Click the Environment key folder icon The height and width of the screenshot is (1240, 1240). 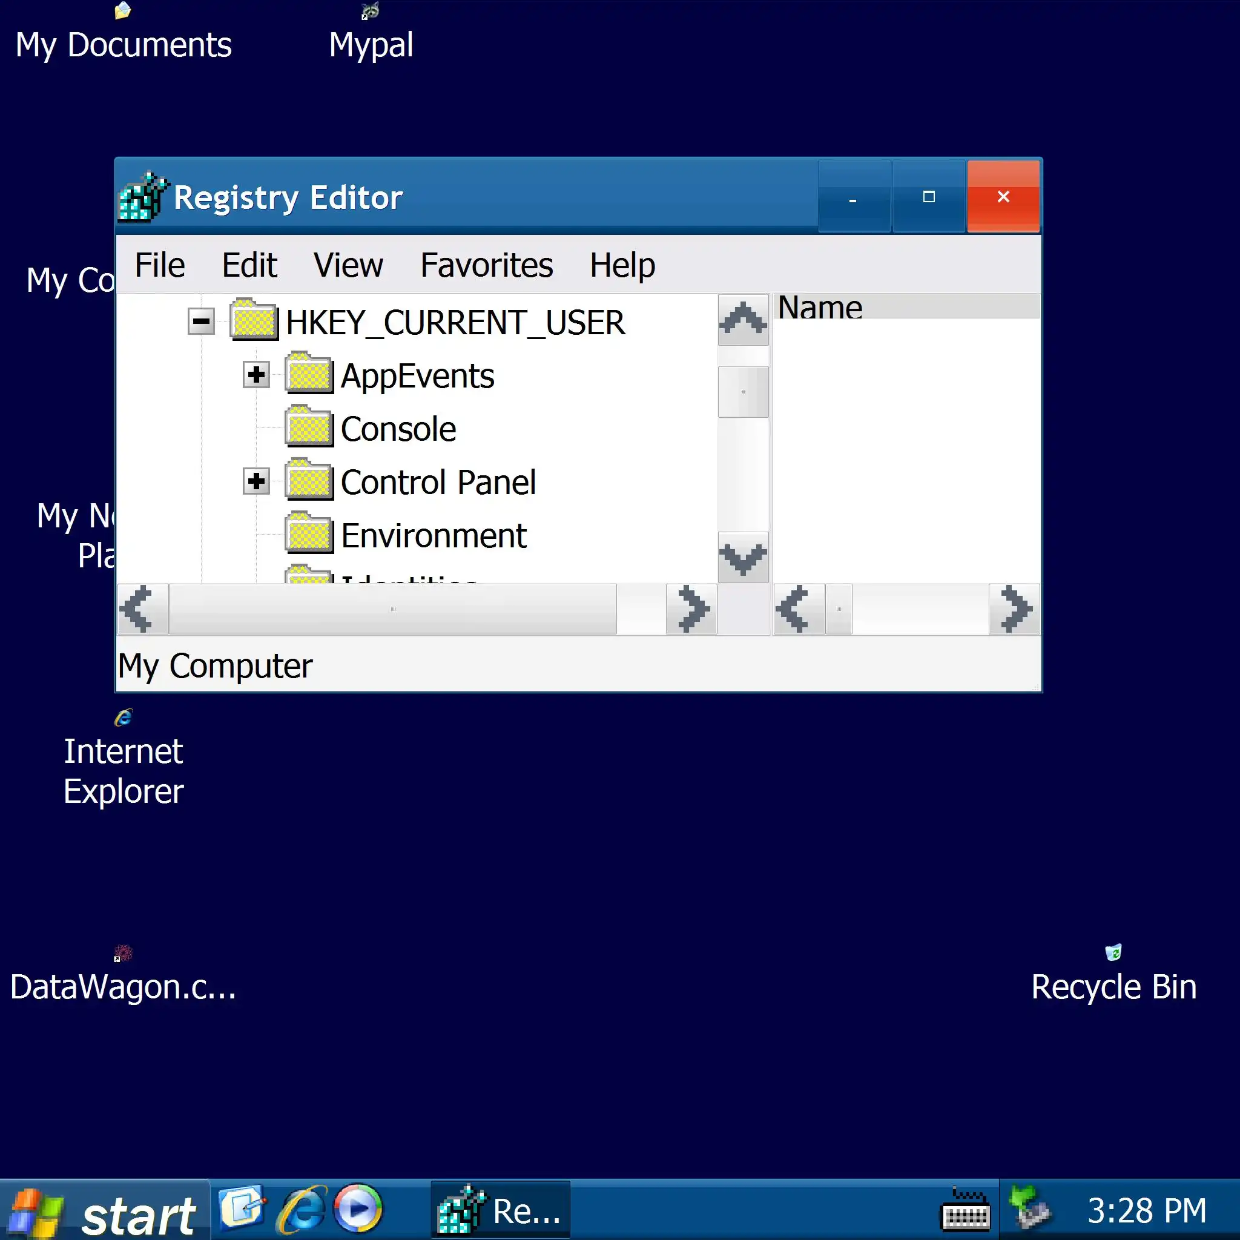309,534
